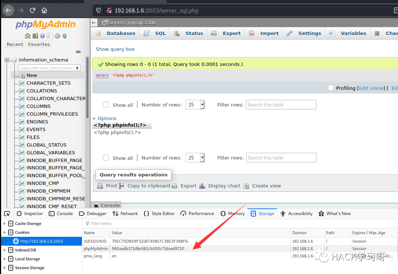Expand the Local Storage tree node
The height and width of the screenshot is (274, 398).
click(x=4, y=259)
